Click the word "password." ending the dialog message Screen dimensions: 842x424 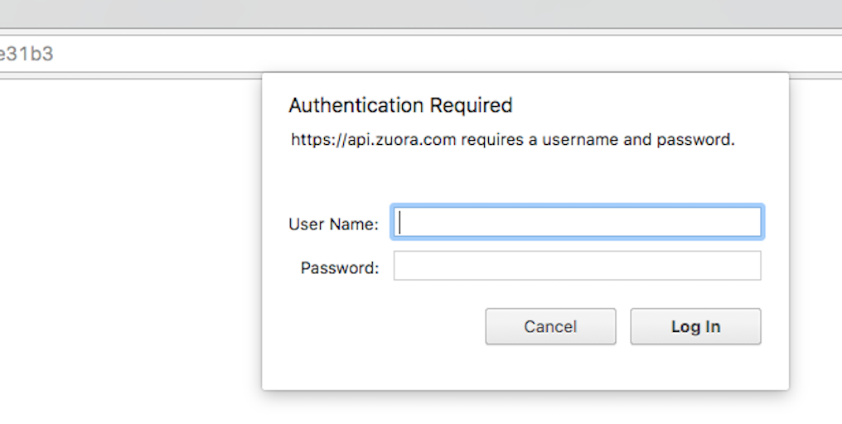pyautogui.click(x=696, y=140)
